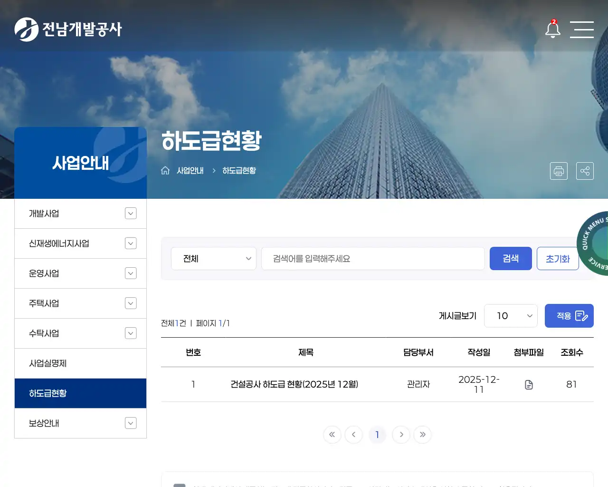Open the hamburger main menu
The width and height of the screenshot is (608, 487).
point(582,29)
